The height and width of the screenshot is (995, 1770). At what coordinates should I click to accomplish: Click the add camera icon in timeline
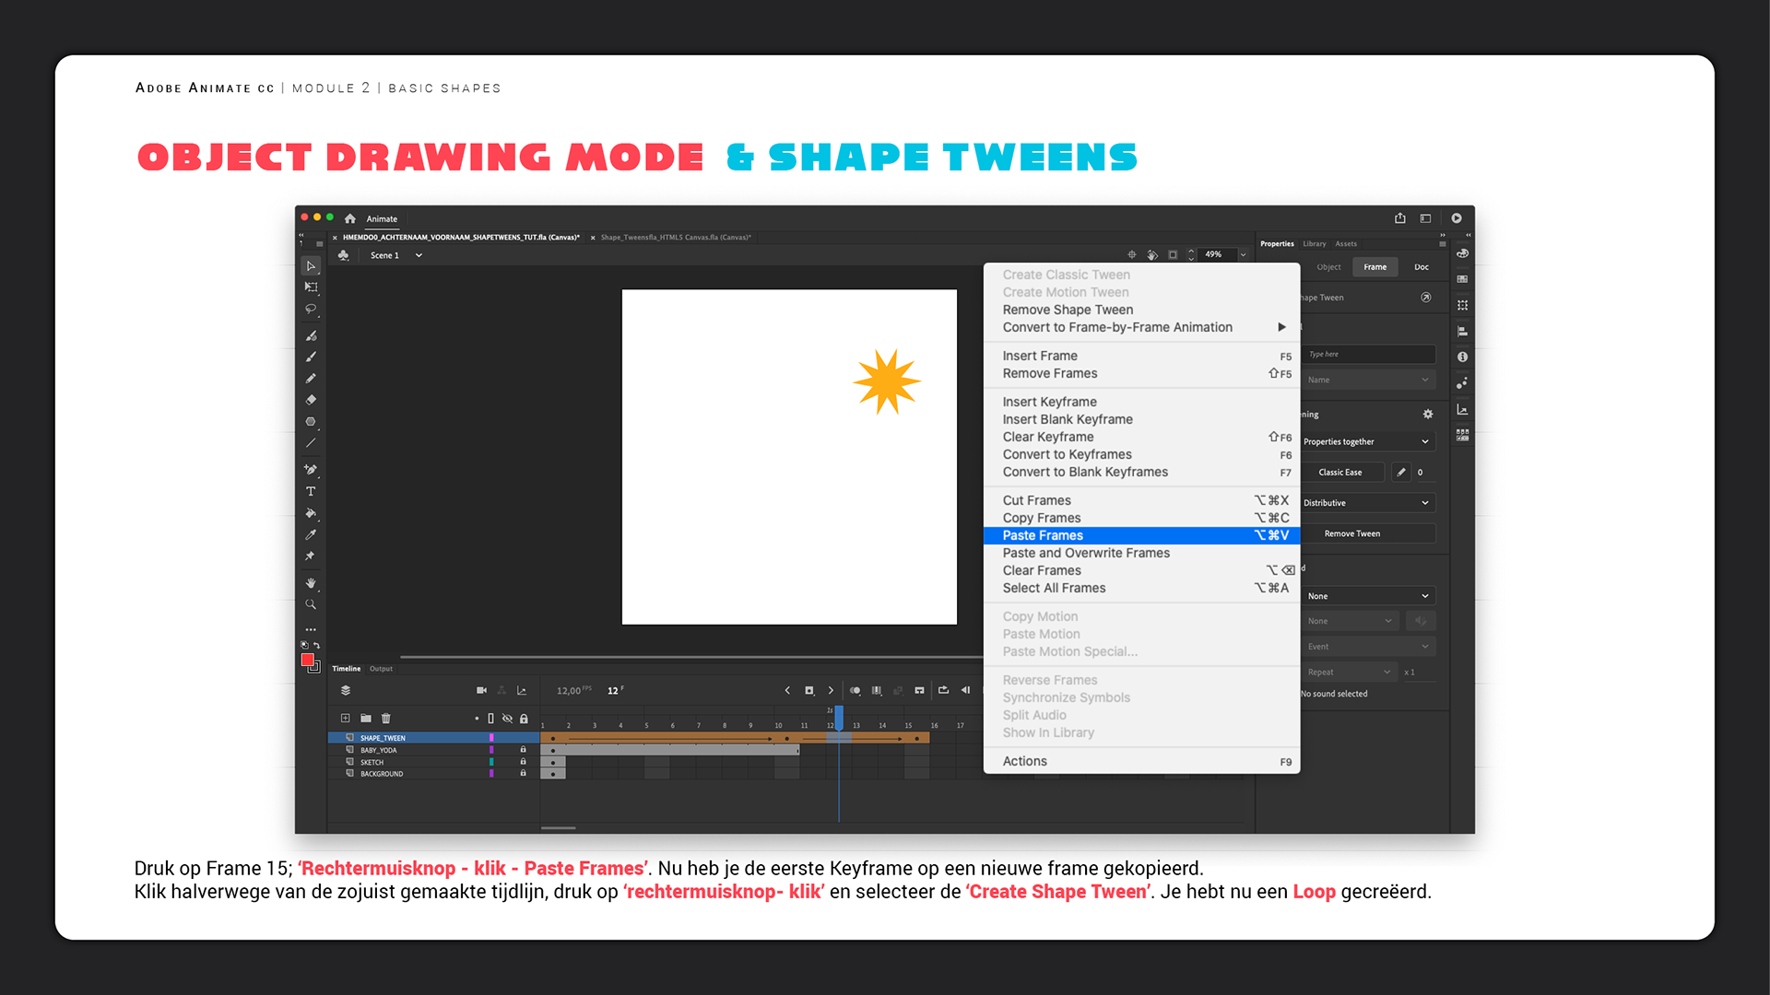point(481,690)
